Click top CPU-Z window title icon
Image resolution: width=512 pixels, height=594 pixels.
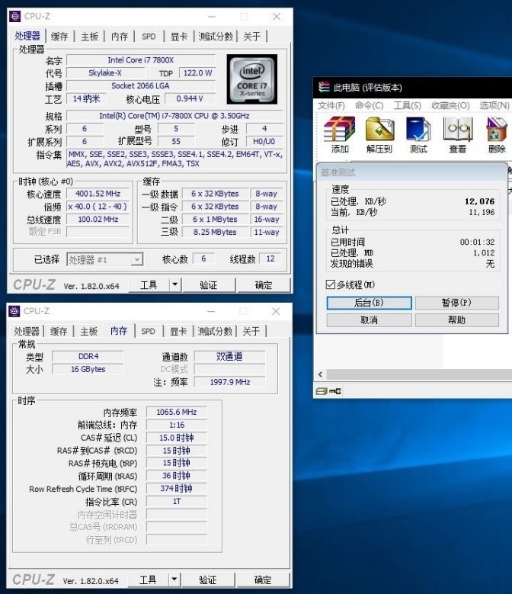click(x=14, y=16)
